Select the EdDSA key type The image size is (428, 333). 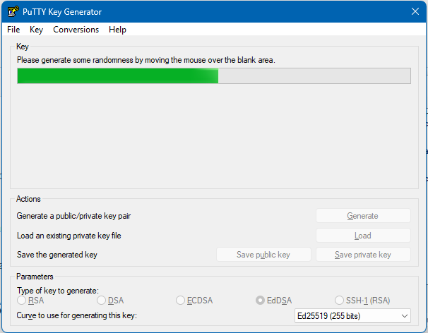274,301
